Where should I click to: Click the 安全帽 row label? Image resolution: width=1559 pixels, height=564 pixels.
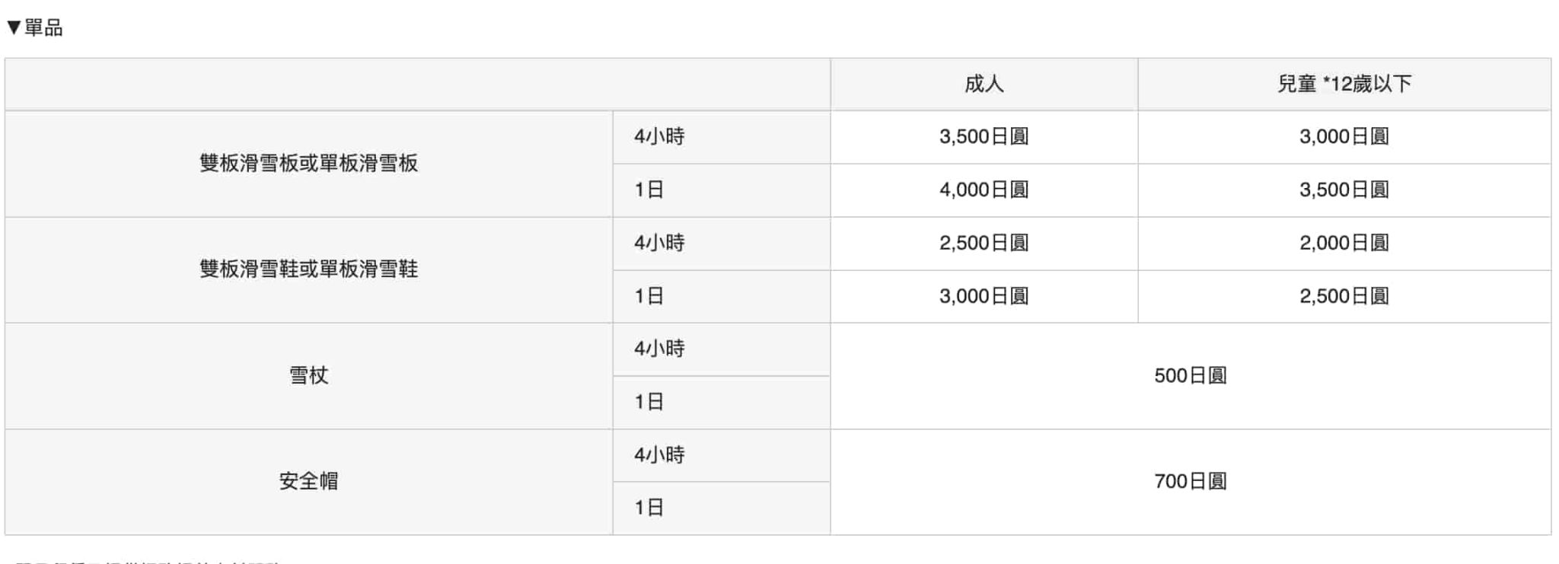click(x=308, y=481)
